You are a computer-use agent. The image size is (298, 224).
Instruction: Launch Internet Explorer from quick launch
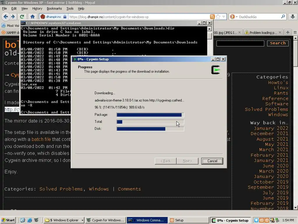click(30, 220)
